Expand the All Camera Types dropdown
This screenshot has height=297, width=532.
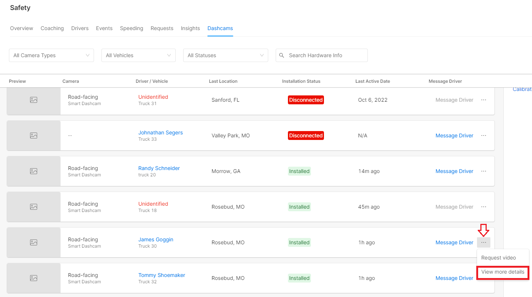click(x=51, y=55)
